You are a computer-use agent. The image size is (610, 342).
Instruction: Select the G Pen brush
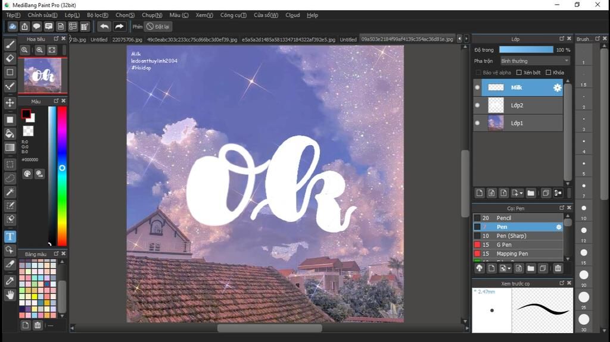point(518,245)
